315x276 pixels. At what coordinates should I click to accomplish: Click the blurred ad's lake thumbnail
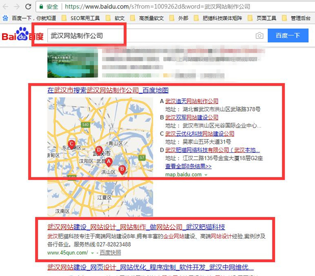[x=73, y=63]
